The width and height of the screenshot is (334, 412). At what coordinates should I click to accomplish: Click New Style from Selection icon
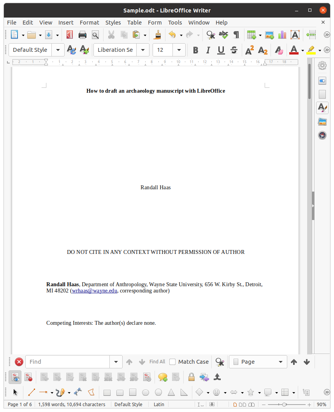coord(84,50)
